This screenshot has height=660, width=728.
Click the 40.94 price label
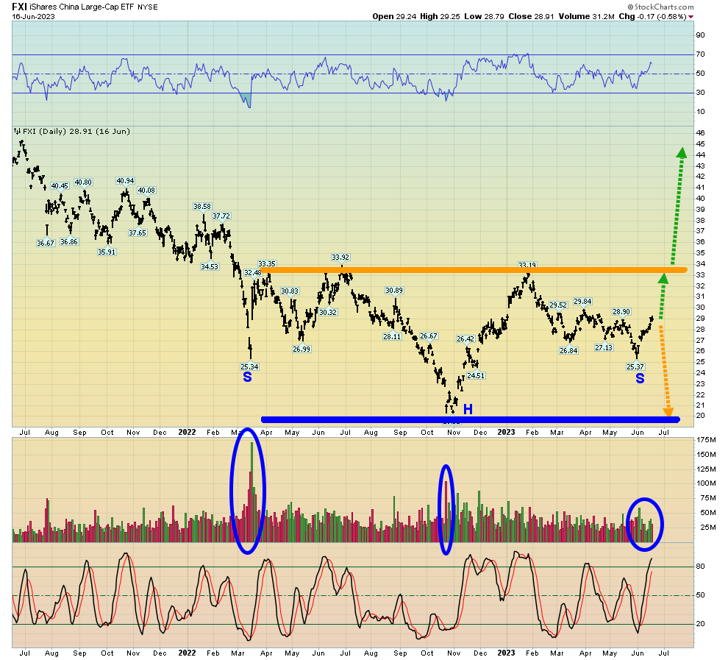(125, 181)
